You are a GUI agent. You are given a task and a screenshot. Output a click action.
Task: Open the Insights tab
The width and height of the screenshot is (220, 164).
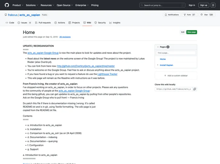115,23
